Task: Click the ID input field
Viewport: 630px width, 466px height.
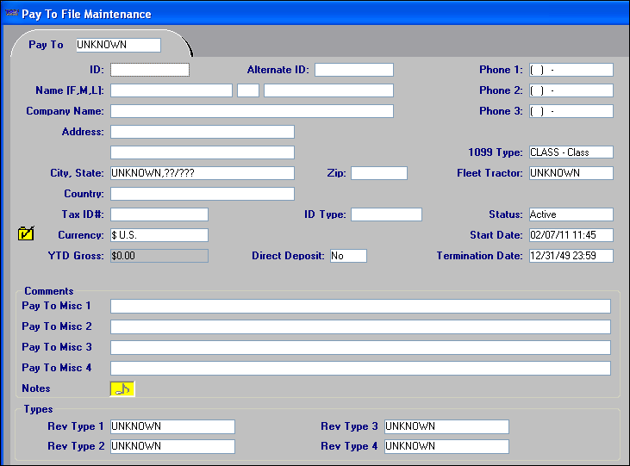Action: [149, 70]
